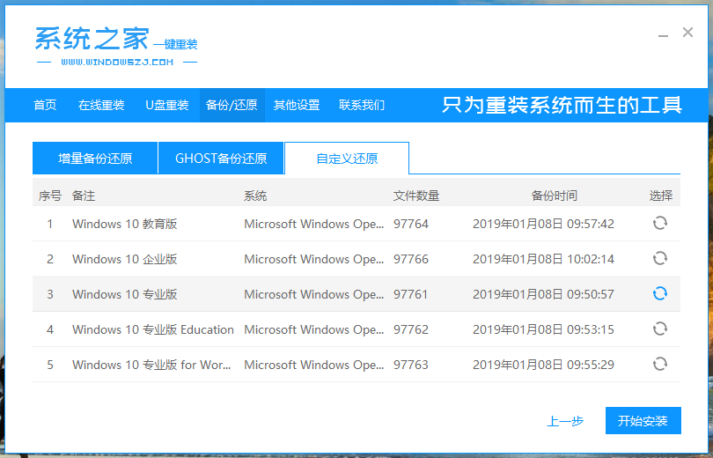Screen dimensions: 713x458
Task: Click restore icon for Windows 10 企业版
Action: [659, 259]
